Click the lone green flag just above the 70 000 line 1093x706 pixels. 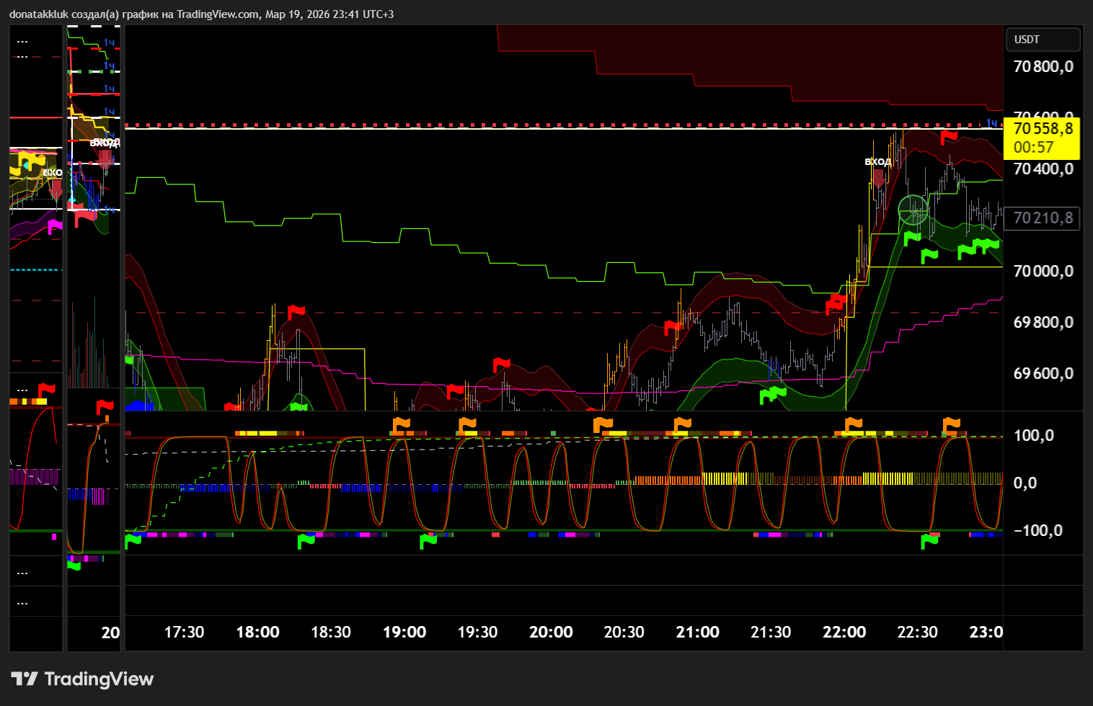point(929,255)
